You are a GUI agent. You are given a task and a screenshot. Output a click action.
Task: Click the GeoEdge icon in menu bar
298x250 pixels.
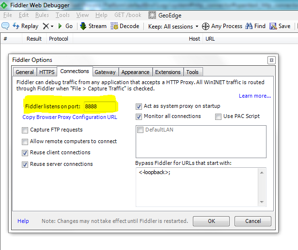[x=152, y=15]
